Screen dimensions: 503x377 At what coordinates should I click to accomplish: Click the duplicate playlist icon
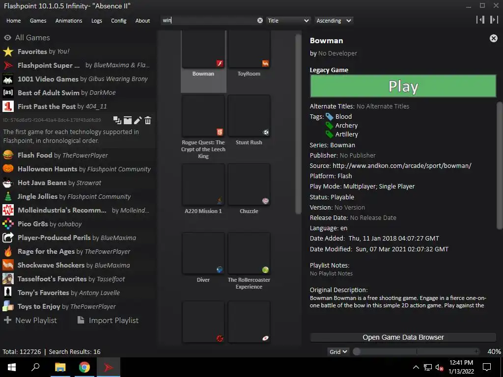117,120
